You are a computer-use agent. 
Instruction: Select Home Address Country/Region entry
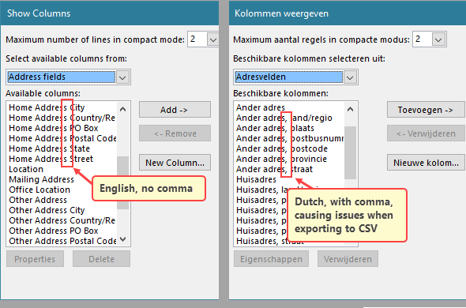[x=62, y=118]
